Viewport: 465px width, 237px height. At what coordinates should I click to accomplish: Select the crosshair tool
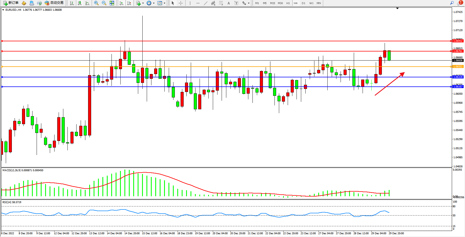[181, 3]
